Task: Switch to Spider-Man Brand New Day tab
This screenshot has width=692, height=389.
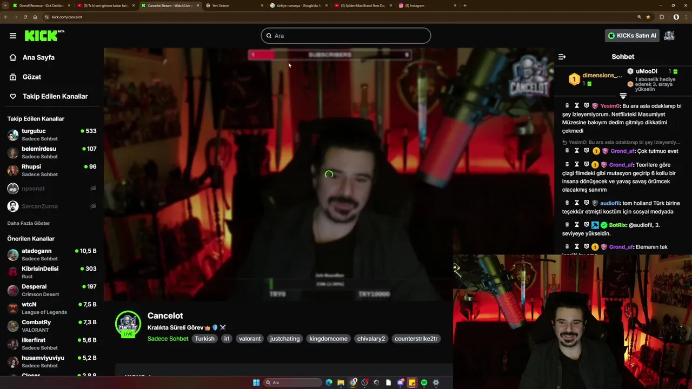Action: 363,5
